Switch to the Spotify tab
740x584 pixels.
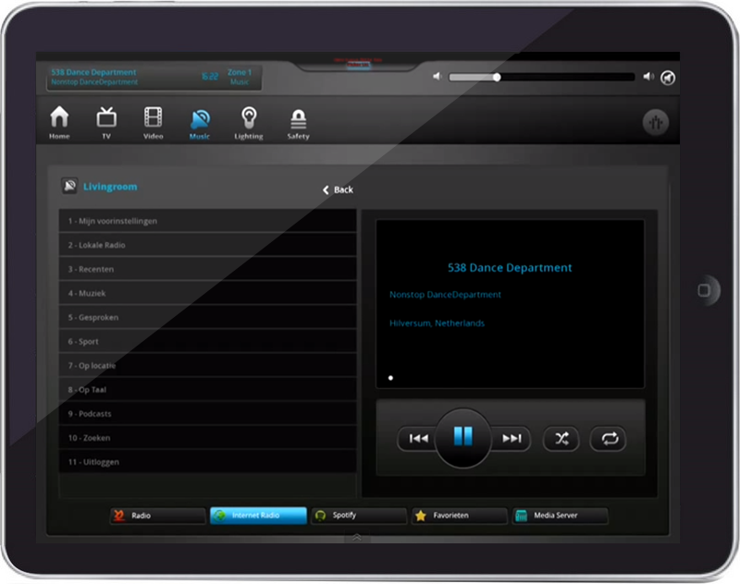359,516
